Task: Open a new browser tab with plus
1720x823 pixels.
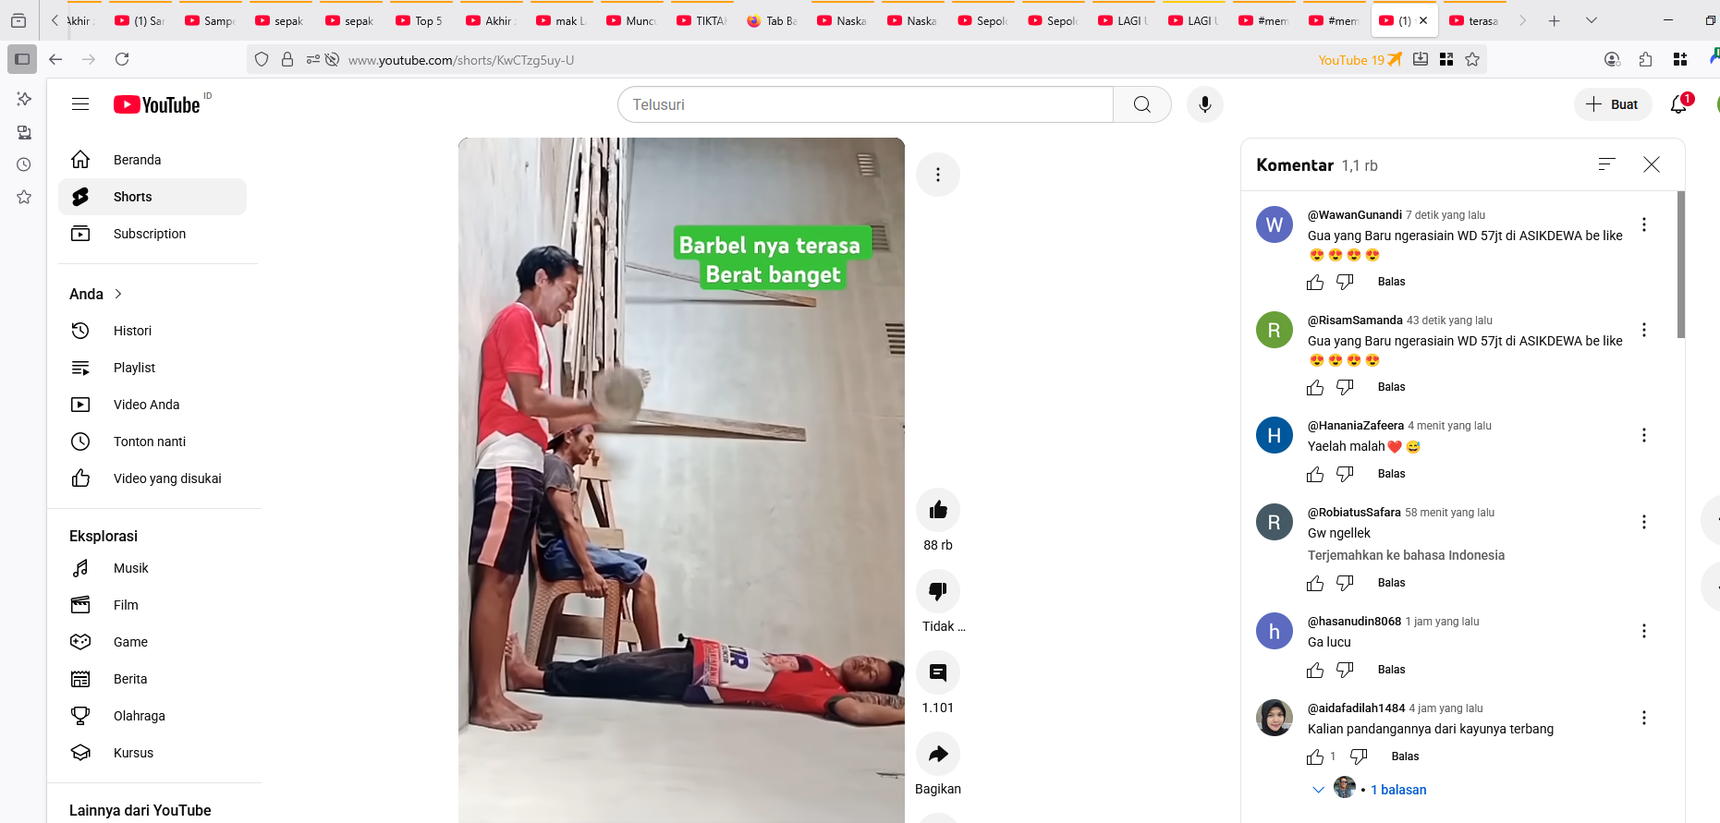Action: pyautogui.click(x=1555, y=20)
